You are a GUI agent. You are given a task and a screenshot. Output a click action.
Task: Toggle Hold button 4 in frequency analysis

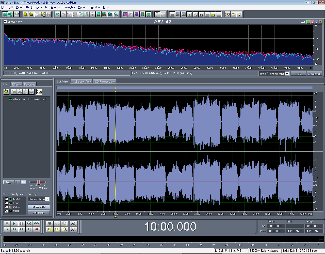pos(320,22)
